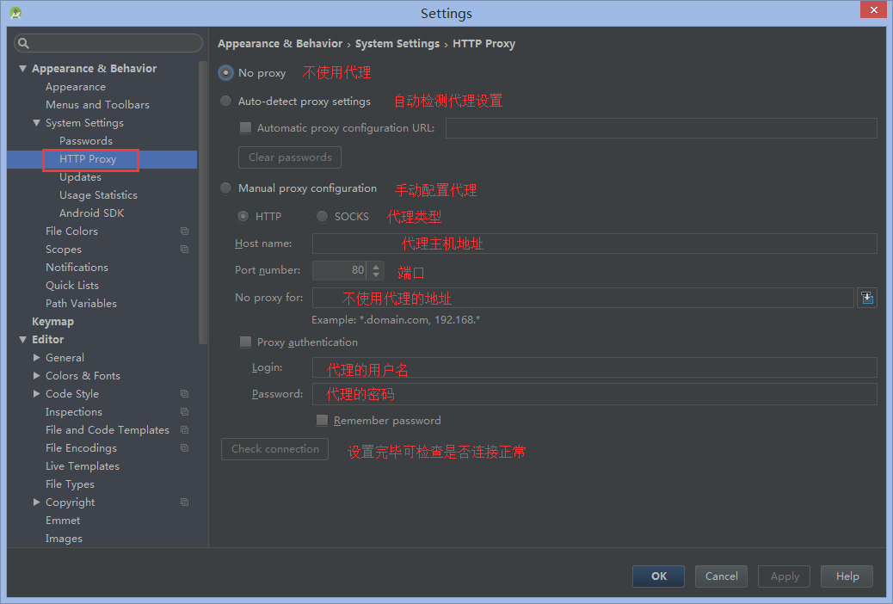Open the Updates settings page
Screen dimensions: 893x604
(80, 177)
